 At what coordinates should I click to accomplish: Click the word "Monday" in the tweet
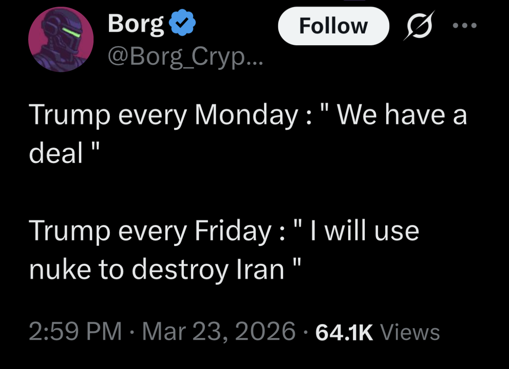click(246, 115)
